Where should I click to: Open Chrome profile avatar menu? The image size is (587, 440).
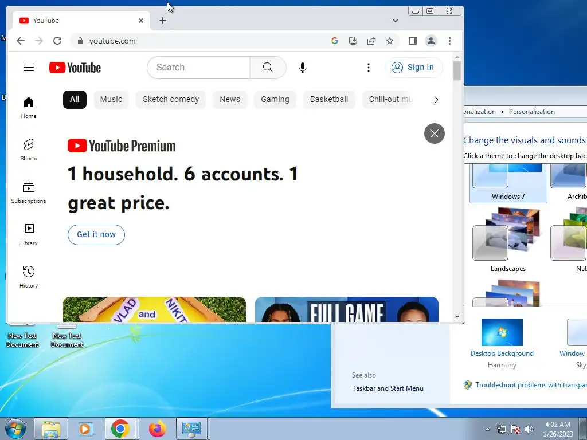(x=431, y=41)
